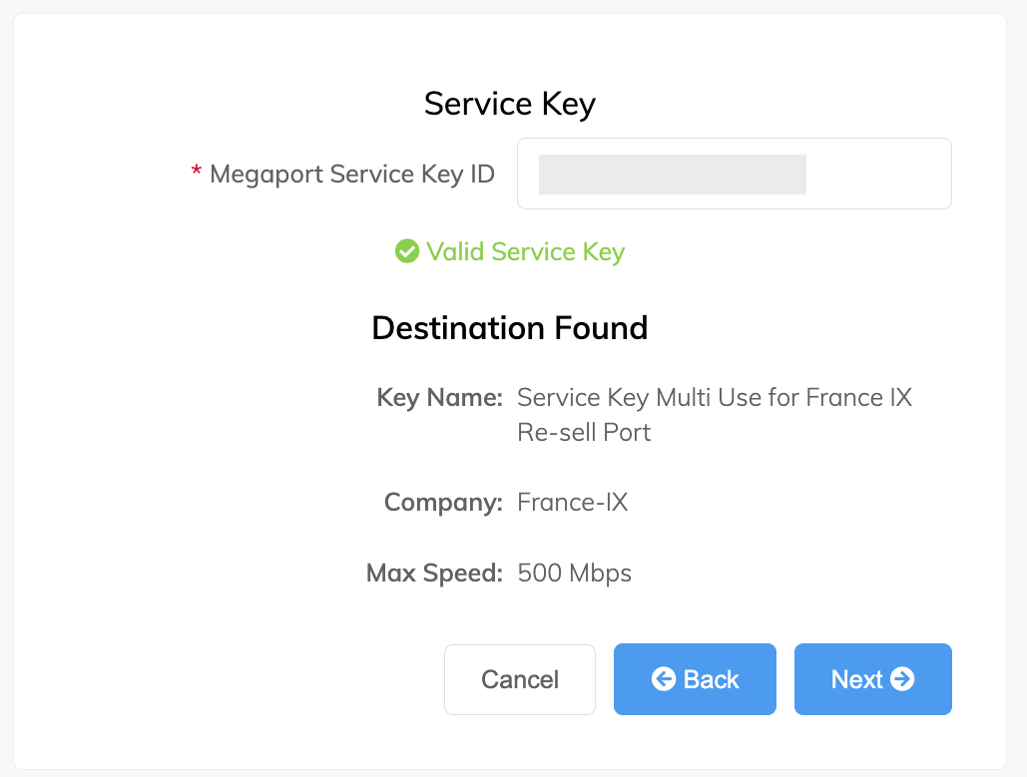Click the Service Key heading
Image resolution: width=1027 pixels, height=777 pixels.
510,104
